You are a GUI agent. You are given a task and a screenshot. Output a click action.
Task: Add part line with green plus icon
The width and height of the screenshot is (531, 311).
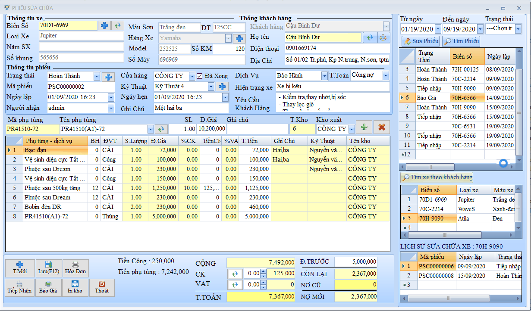click(364, 127)
